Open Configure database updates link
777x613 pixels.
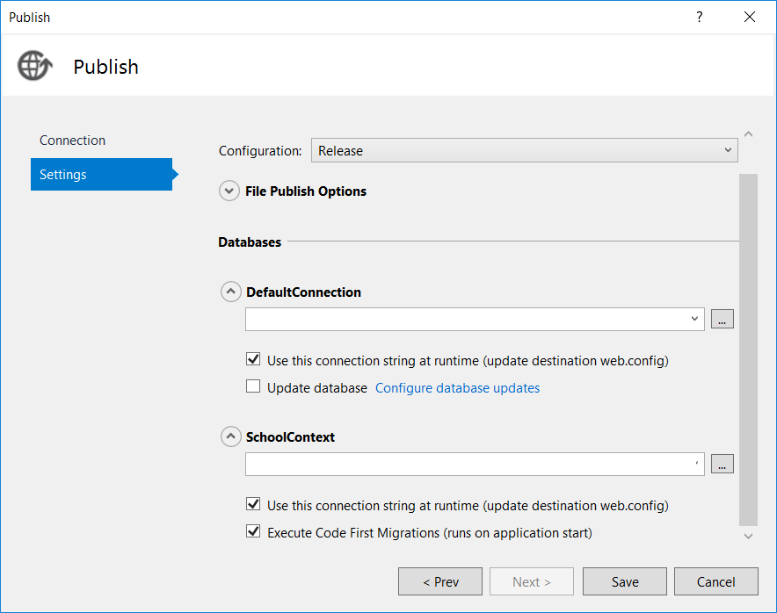click(457, 387)
